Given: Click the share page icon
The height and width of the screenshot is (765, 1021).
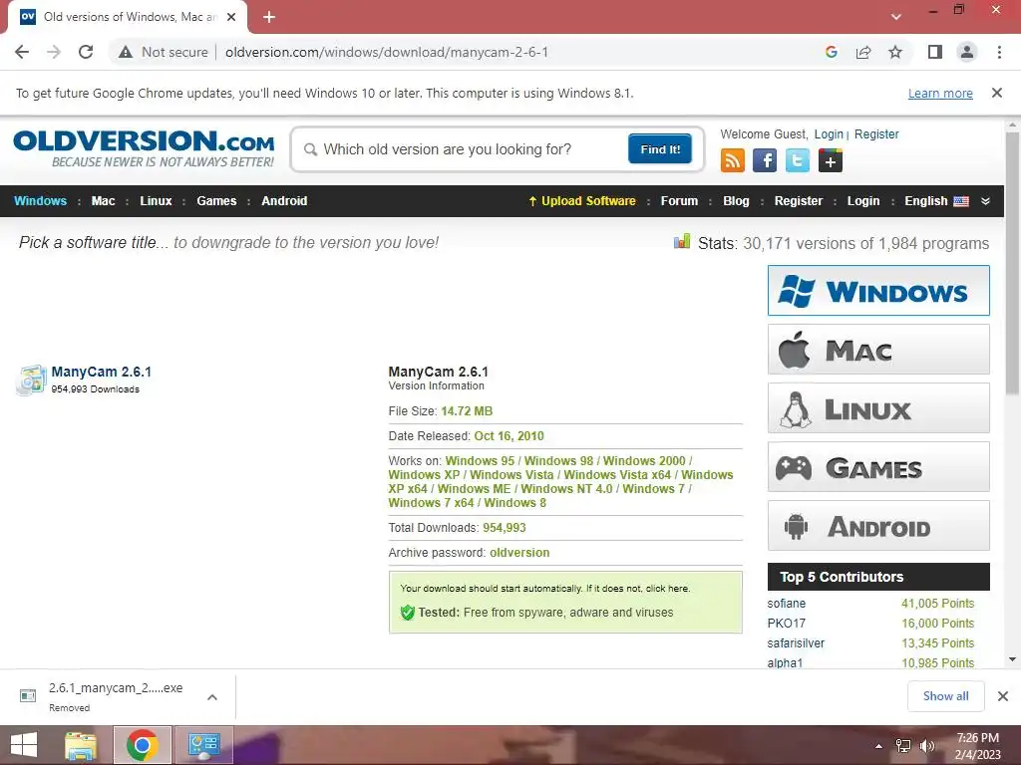Looking at the screenshot, I should (x=863, y=52).
